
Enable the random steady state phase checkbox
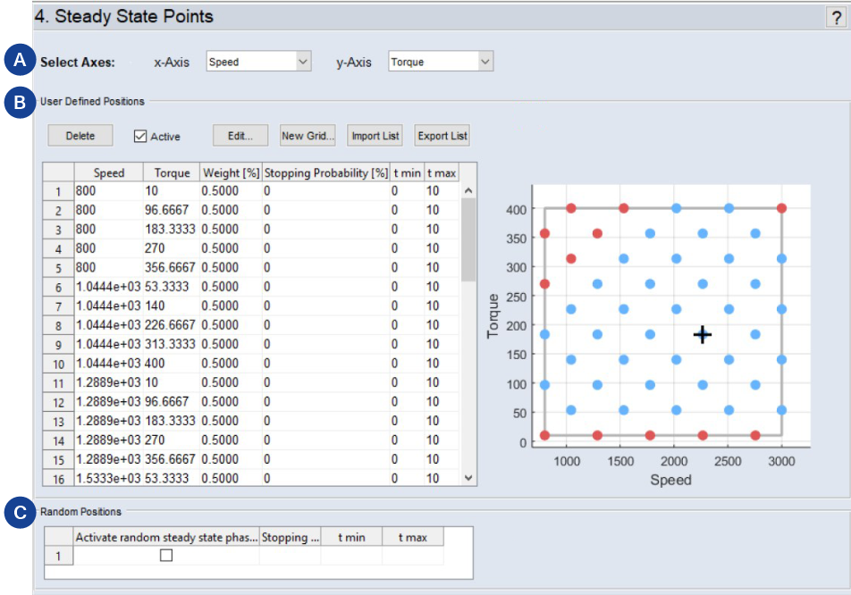click(x=166, y=555)
